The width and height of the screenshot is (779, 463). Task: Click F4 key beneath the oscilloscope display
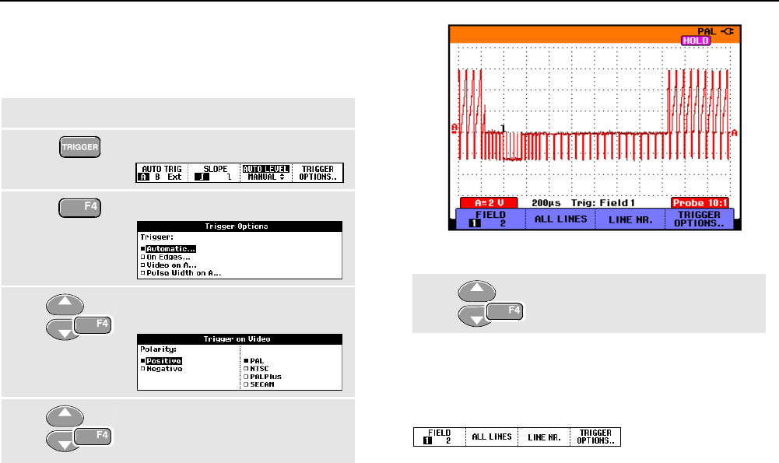tap(505, 311)
